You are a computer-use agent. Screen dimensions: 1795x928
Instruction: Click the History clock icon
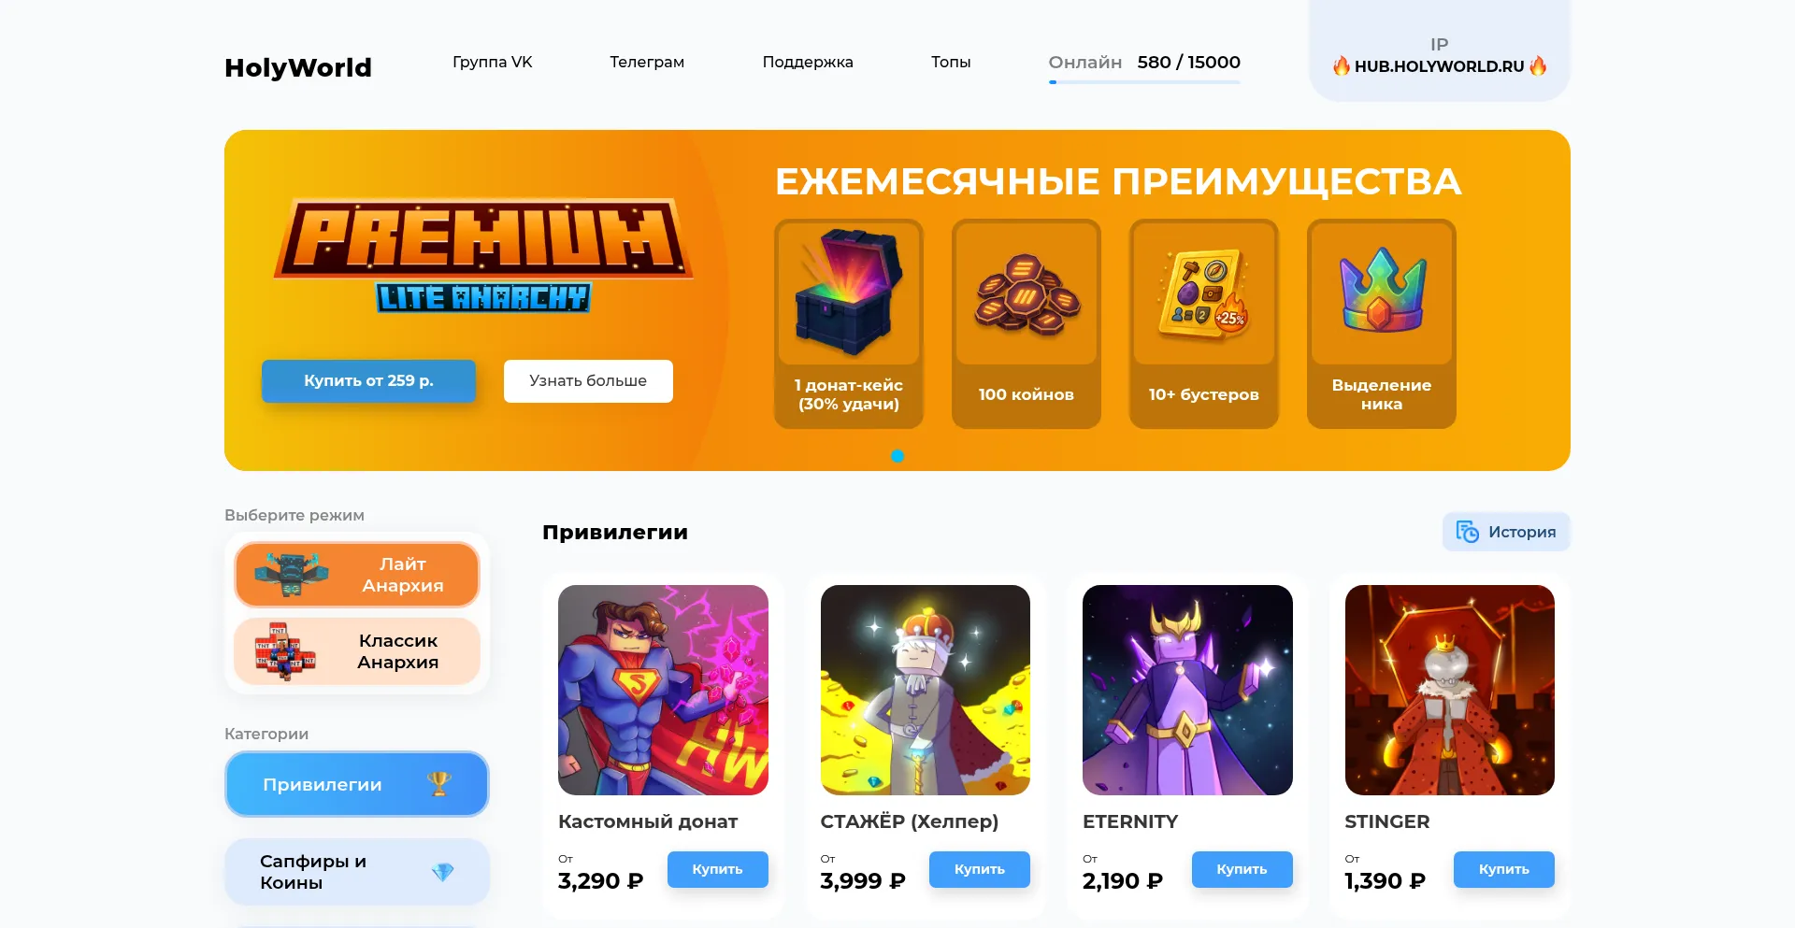pyautogui.click(x=1468, y=532)
